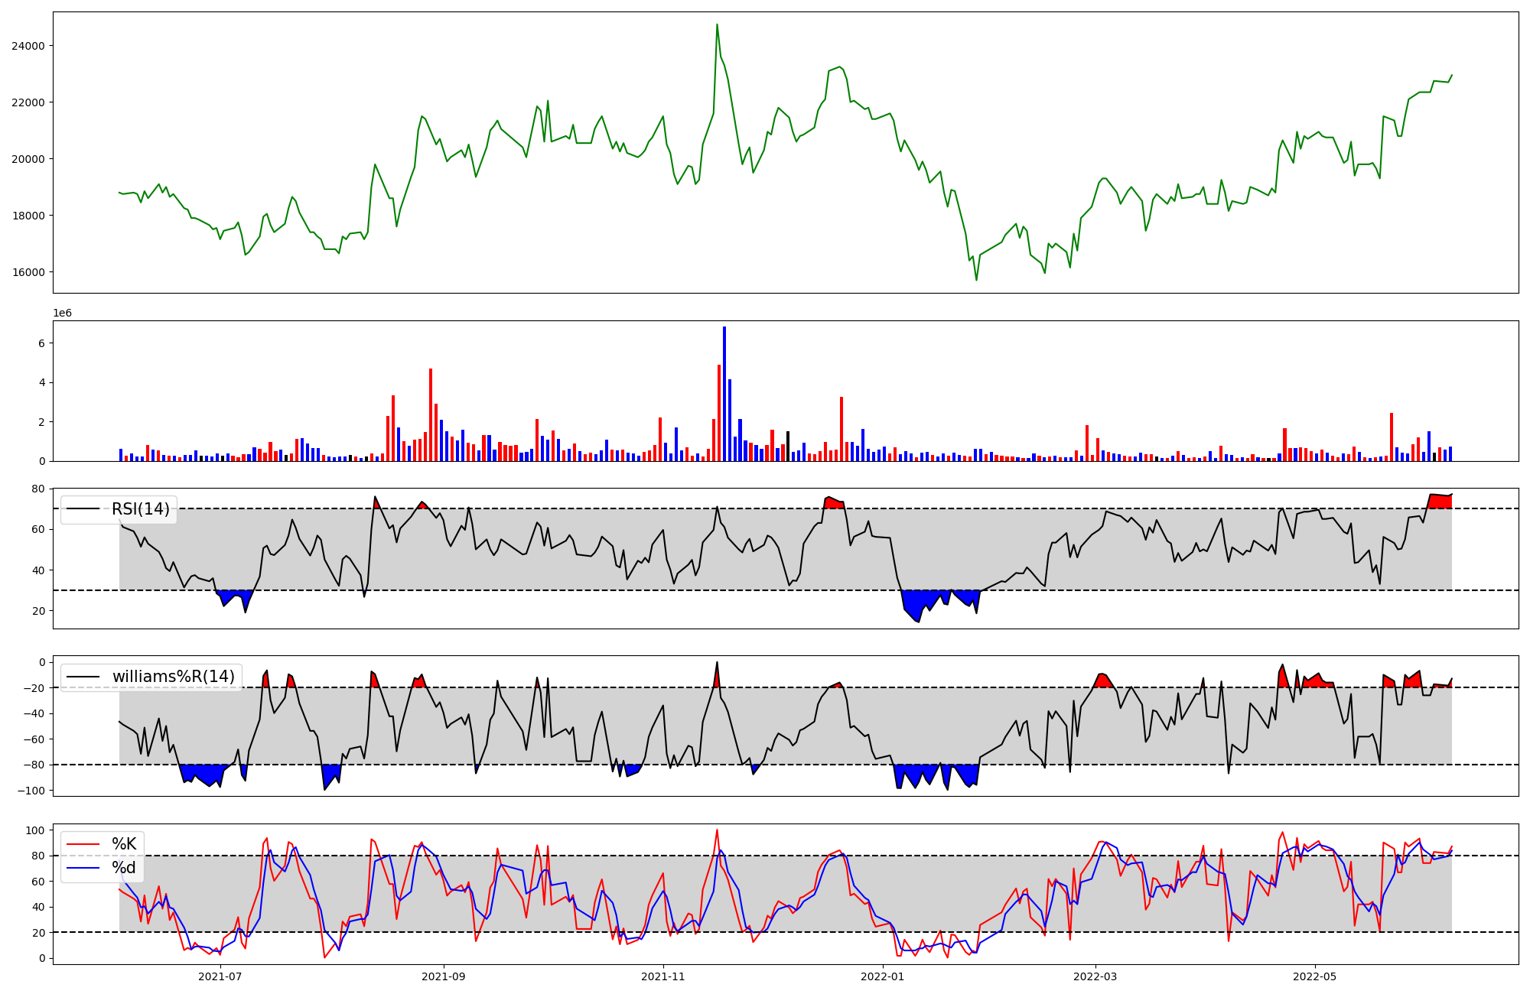Click the 24000 price axis tick label
This screenshot has width=1530, height=994.
[28, 46]
